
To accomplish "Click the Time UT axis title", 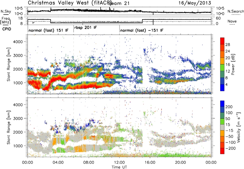I will tap(119, 167).
